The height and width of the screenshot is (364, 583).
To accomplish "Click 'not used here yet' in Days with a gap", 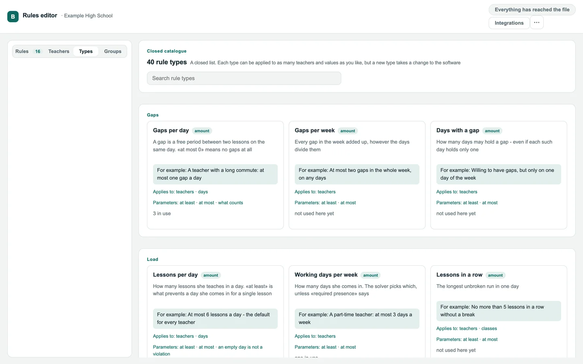I will pyautogui.click(x=456, y=214).
